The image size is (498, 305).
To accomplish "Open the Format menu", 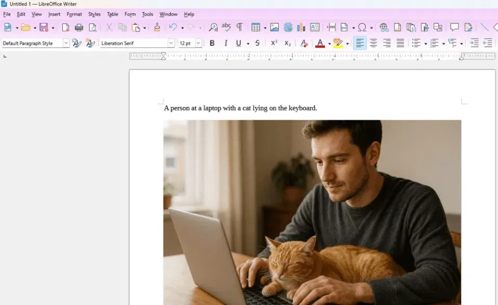I will pos(74,14).
